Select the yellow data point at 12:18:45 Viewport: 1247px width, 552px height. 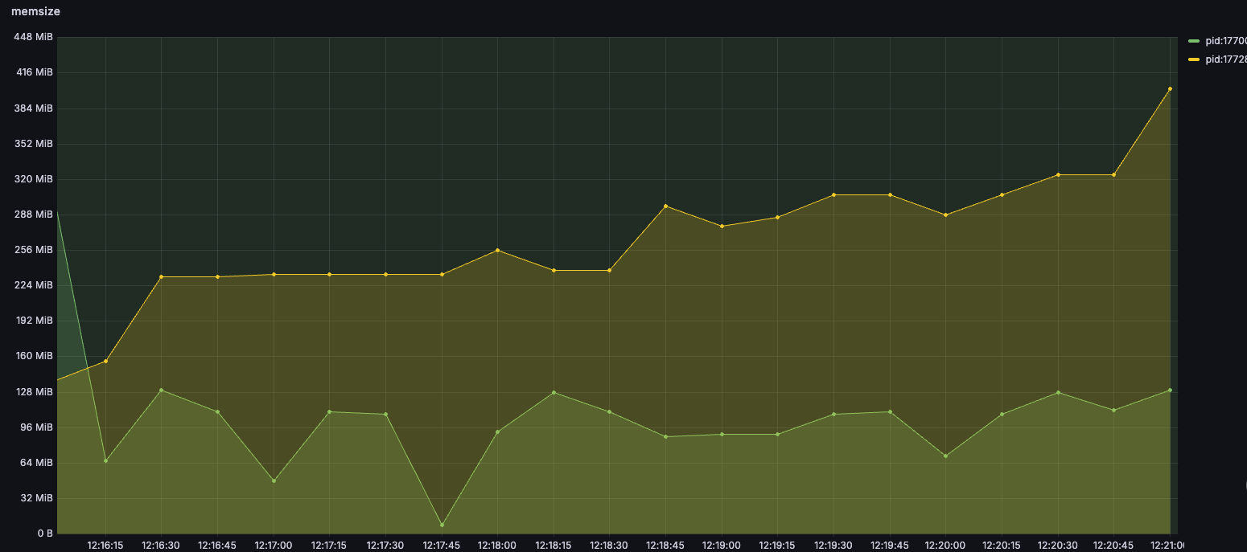665,206
